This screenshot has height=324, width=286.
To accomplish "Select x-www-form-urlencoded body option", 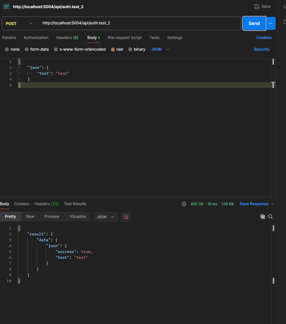I will (x=80, y=49).
